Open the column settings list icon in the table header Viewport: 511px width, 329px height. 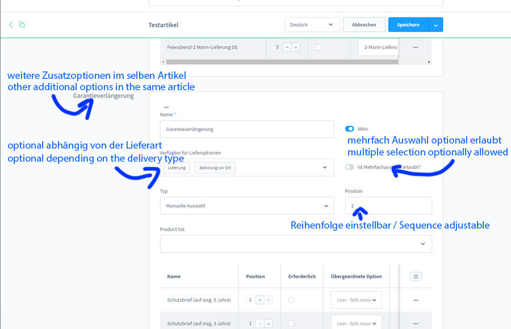(x=416, y=276)
